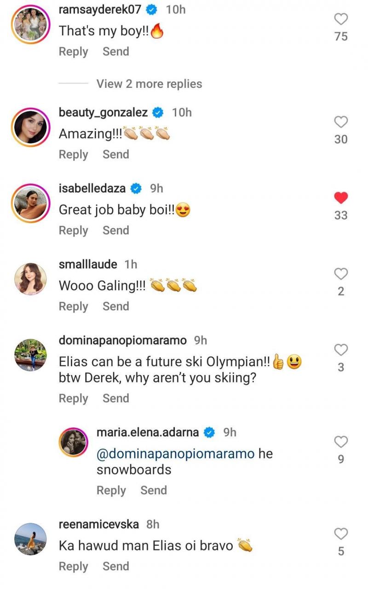Click Reply under maria.elena.adarna's reply

[x=111, y=491]
